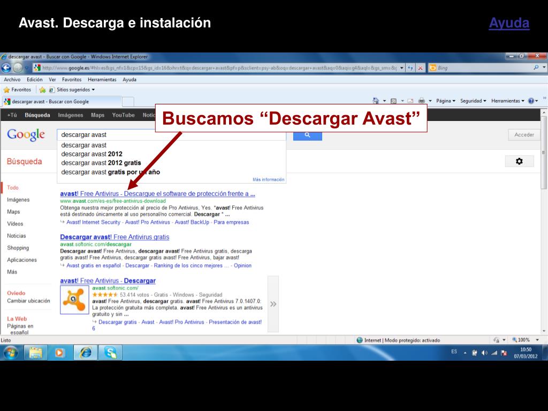
Task: Click the Print icon in command bar
Action: point(422,101)
